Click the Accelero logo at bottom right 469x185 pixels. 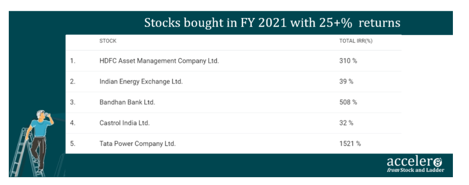[415, 164]
